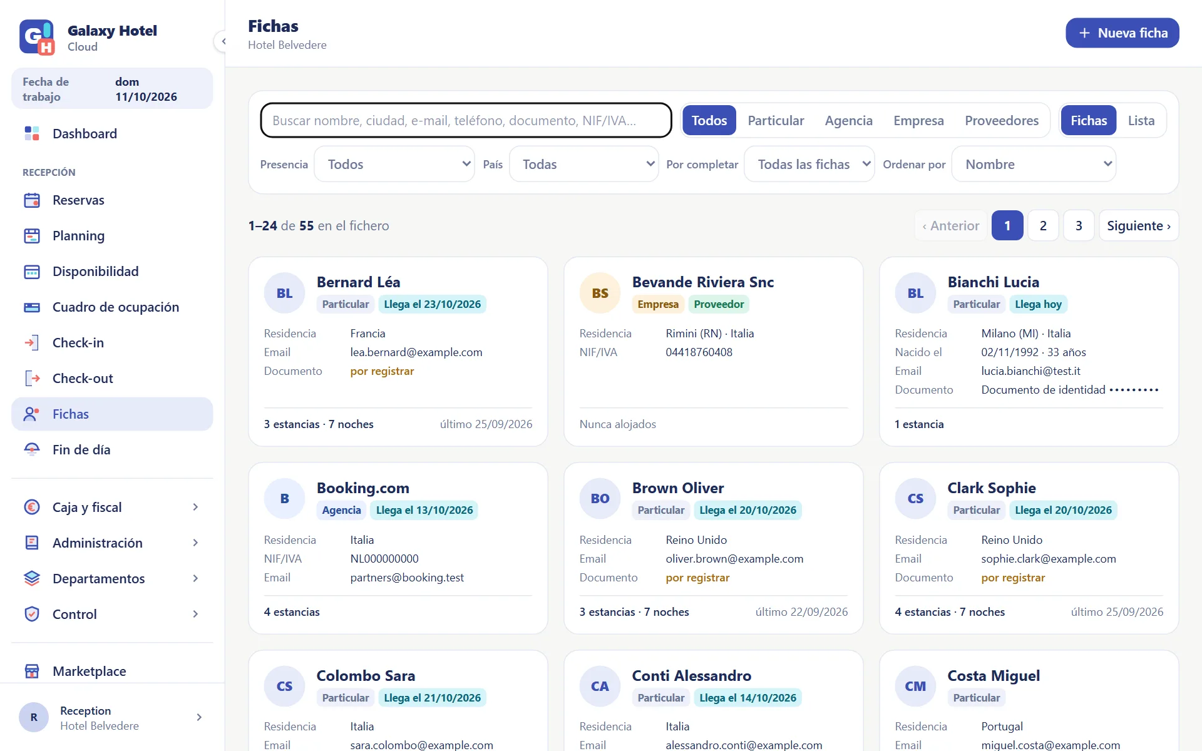This screenshot has width=1202, height=751.
Task: Click the Brown Oliver BO avatar
Action: [600, 498]
